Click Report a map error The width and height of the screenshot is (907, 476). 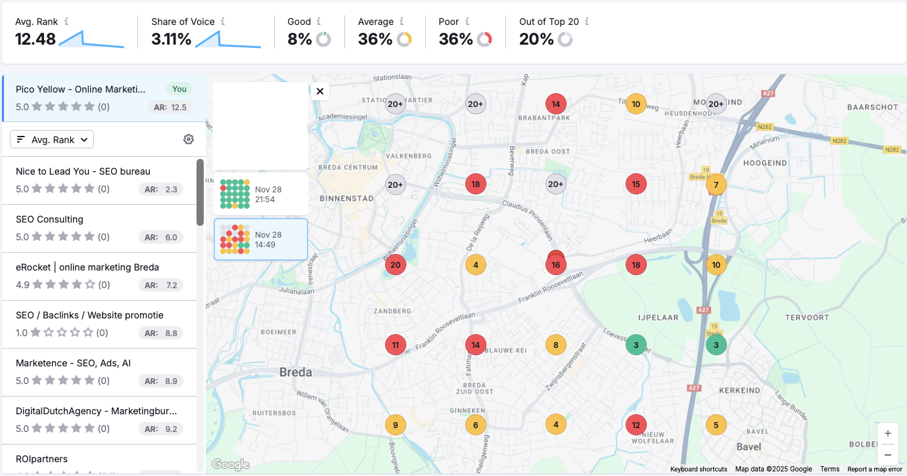(x=875, y=469)
